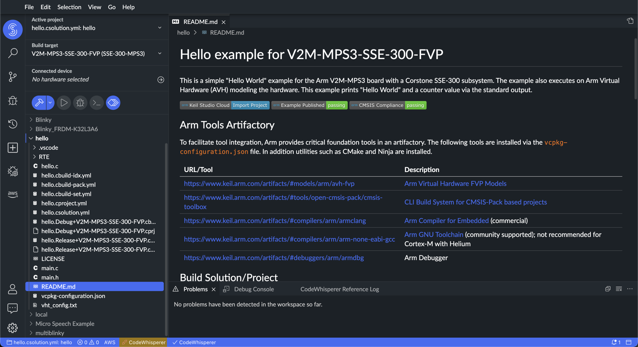Screen dimensions: 638x347
Task: Click hello breadcrumb above the editor
Action: (184, 32)
